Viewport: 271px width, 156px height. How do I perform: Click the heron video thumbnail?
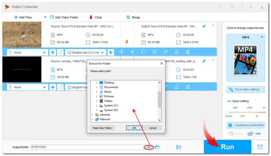tap(22, 34)
